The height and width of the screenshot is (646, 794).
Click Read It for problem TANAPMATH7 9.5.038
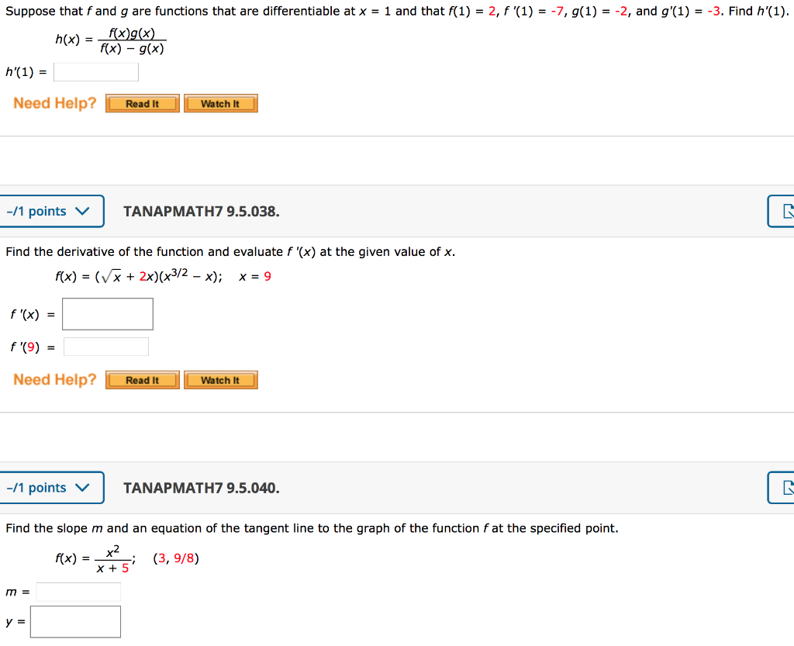[142, 379]
